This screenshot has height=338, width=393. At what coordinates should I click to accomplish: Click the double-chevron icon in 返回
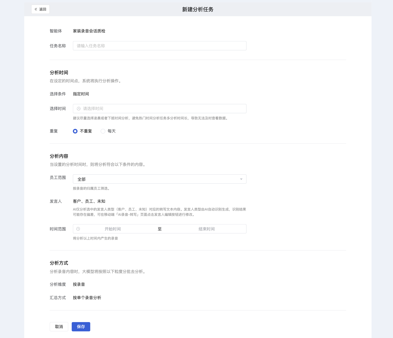pos(36,9)
